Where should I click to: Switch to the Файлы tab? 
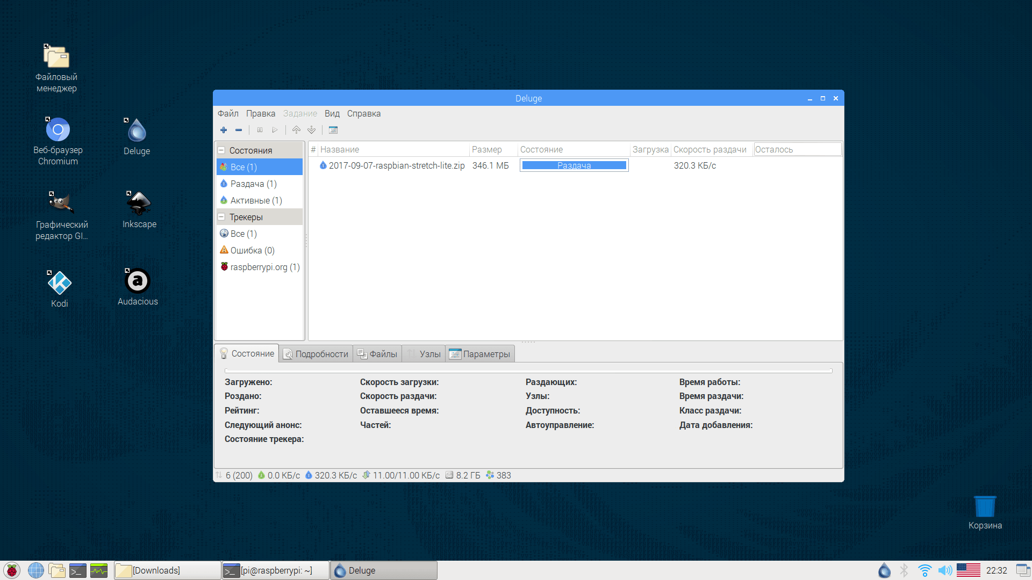pyautogui.click(x=377, y=354)
